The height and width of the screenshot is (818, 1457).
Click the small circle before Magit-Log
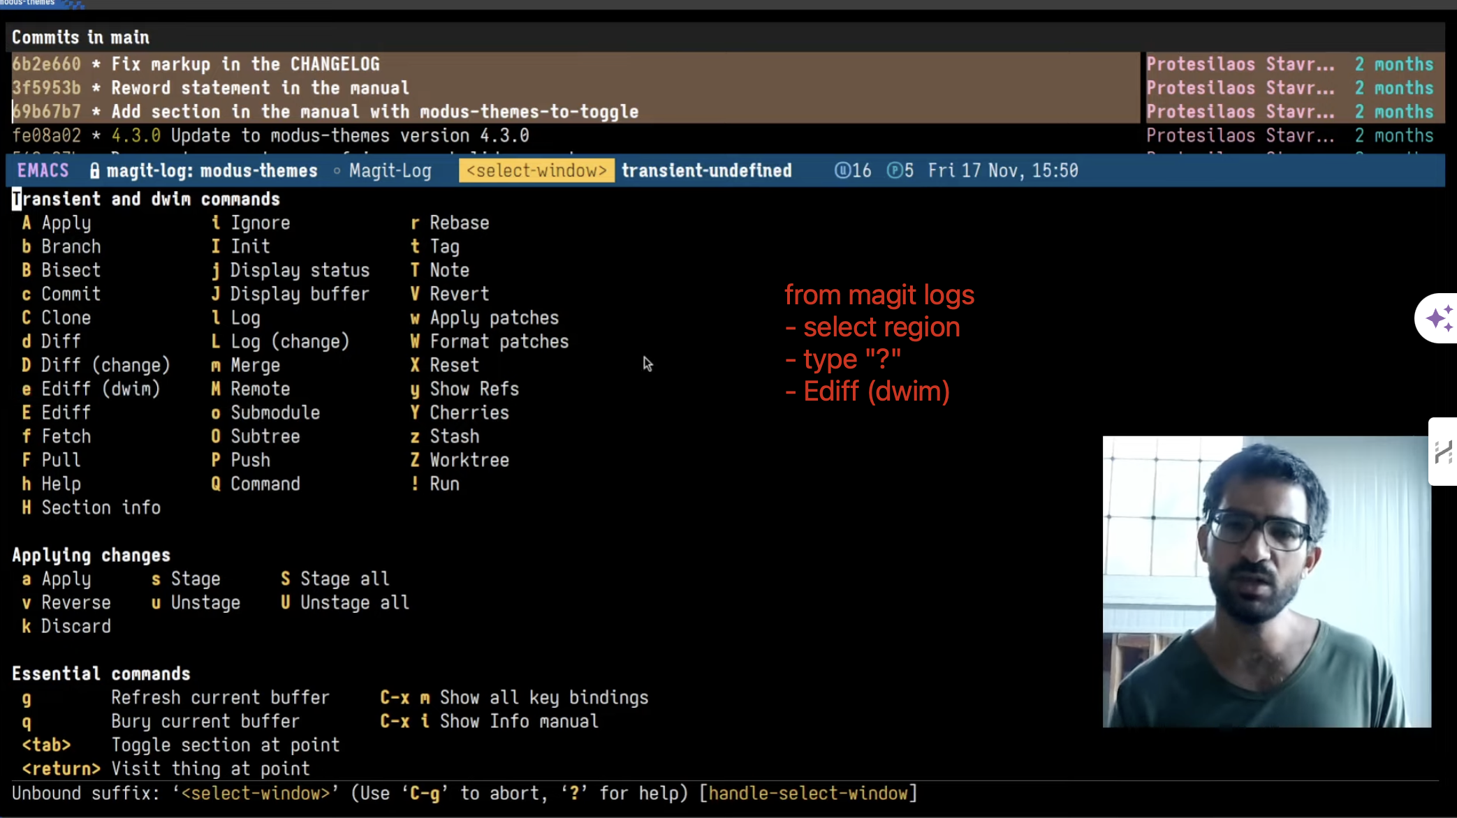(337, 171)
